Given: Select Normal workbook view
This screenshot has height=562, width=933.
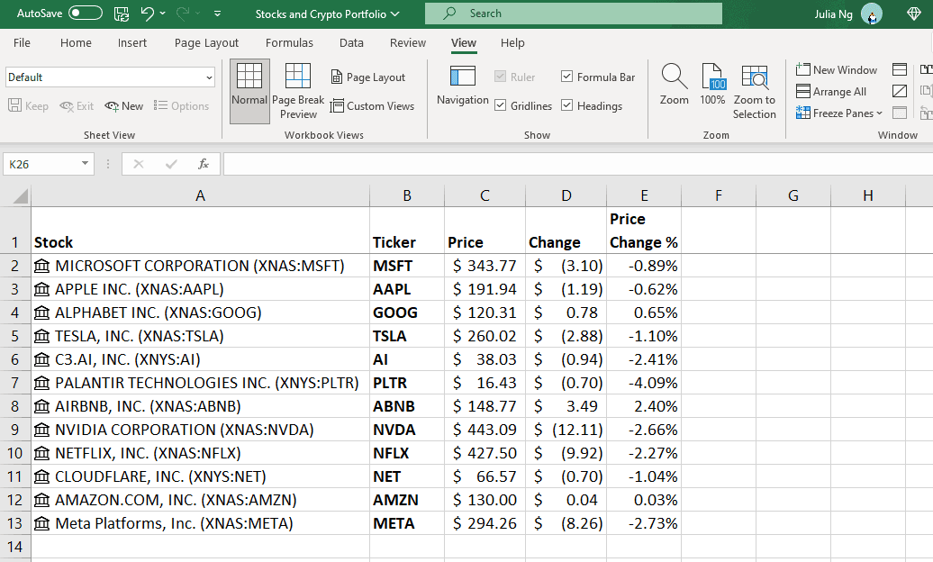Looking at the screenshot, I should tap(249, 90).
